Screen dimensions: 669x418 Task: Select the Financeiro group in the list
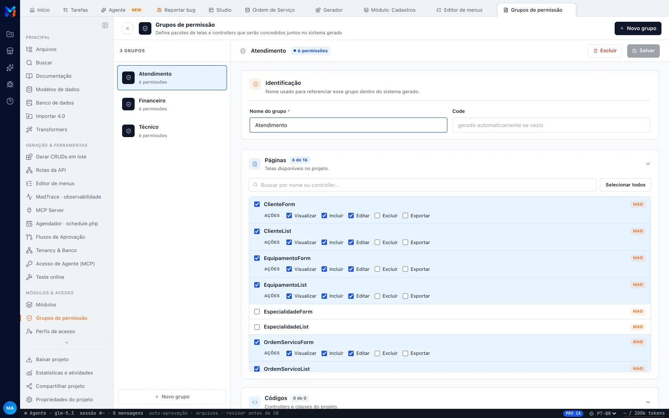pos(172,104)
